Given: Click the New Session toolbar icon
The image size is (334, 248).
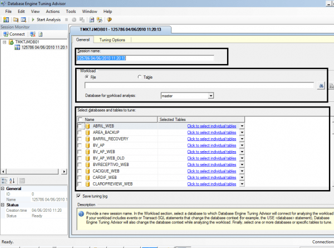Looking at the screenshot, I should pyautogui.click(x=6, y=20).
